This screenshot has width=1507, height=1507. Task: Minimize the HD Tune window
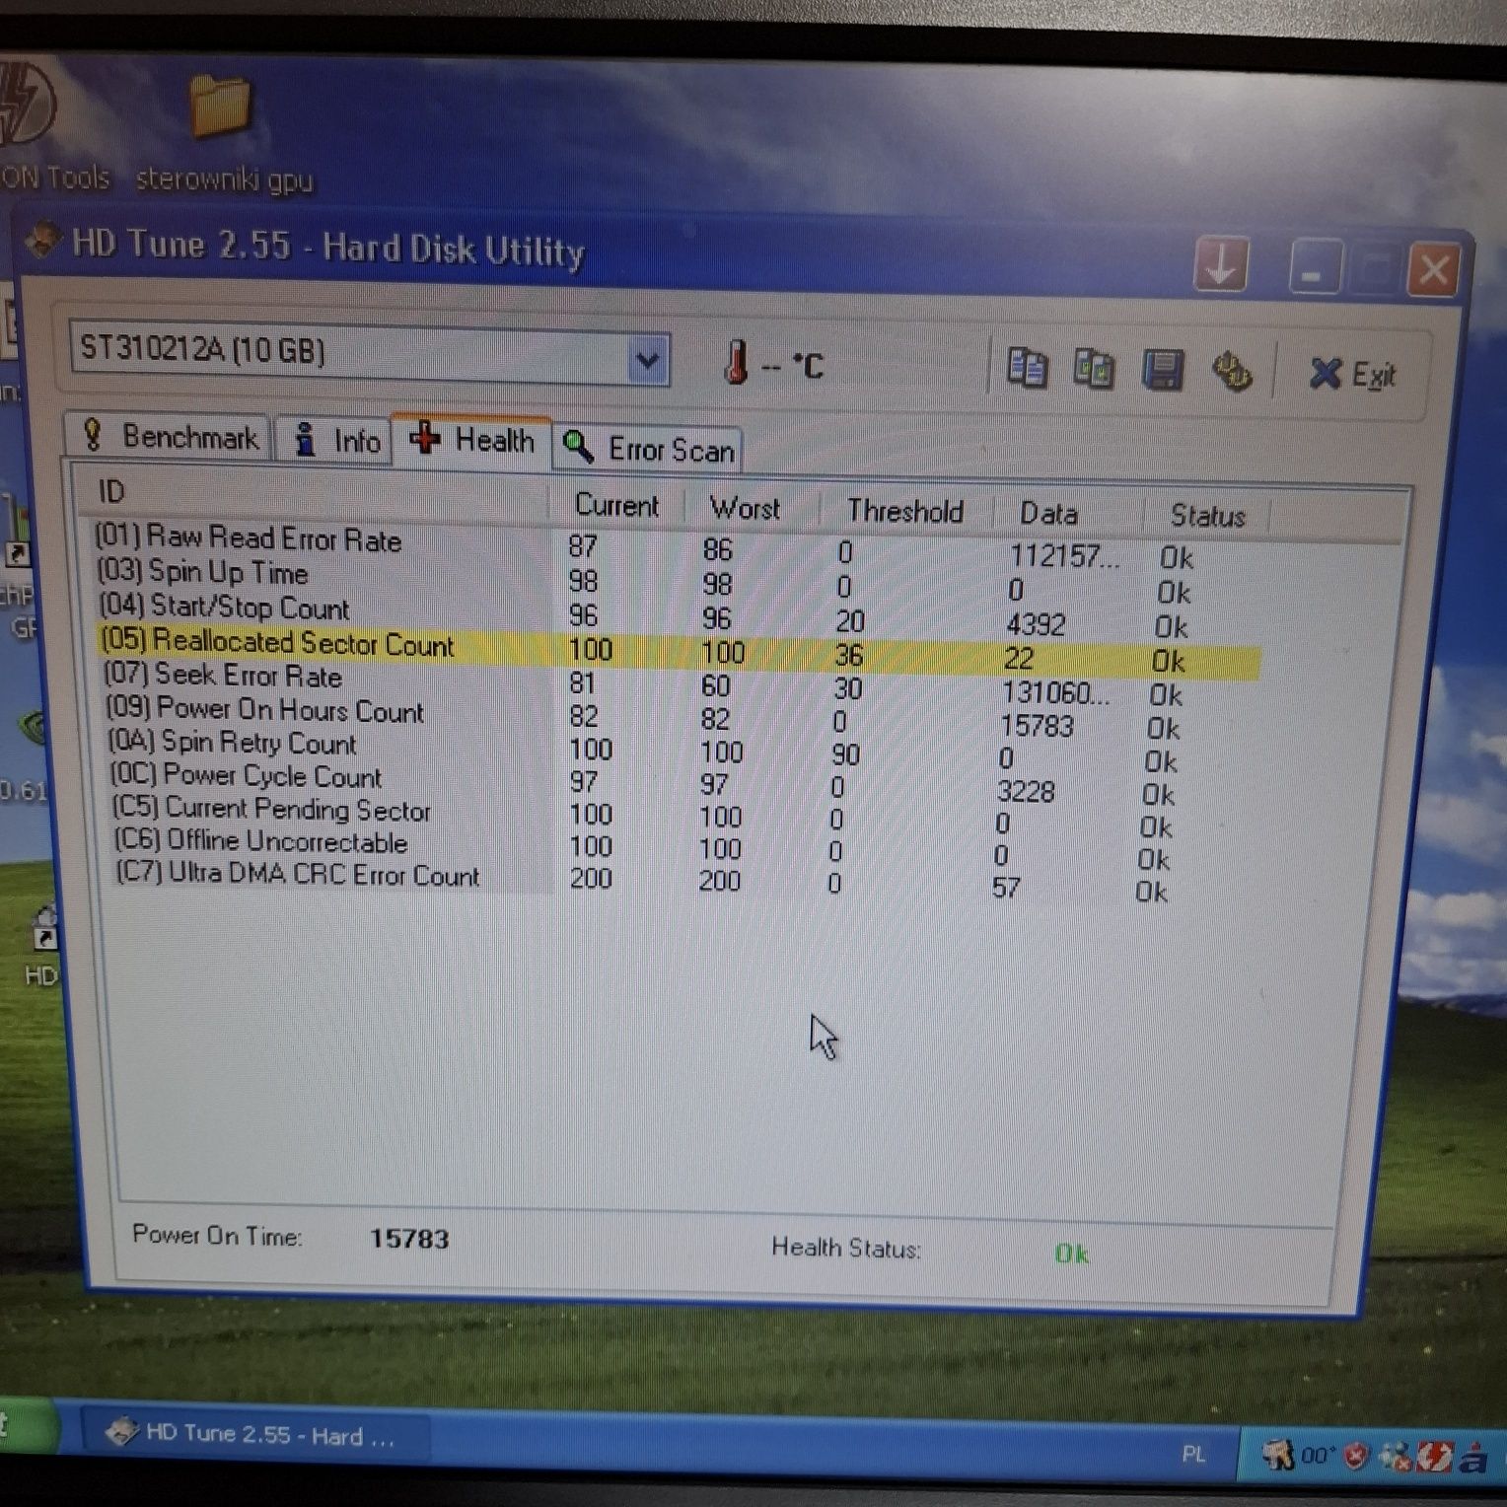[1315, 267]
